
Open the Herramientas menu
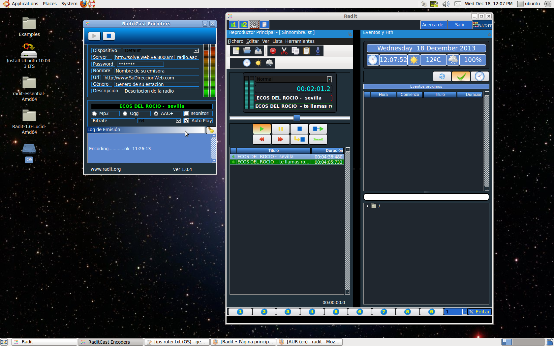[300, 41]
